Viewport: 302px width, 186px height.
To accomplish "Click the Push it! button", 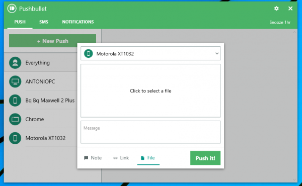I will pyautogui.click(x=205, y=158).
